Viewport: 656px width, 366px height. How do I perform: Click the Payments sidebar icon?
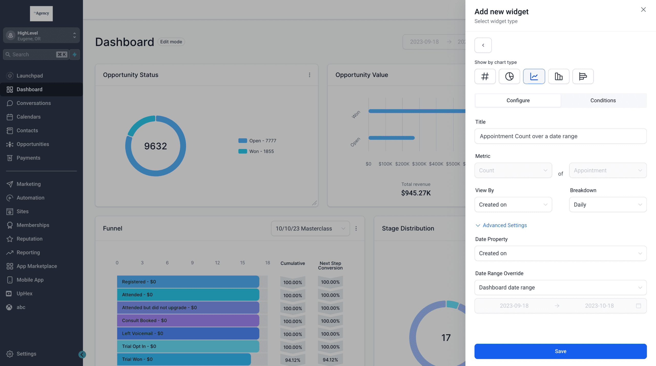click(x=10, y=158)
